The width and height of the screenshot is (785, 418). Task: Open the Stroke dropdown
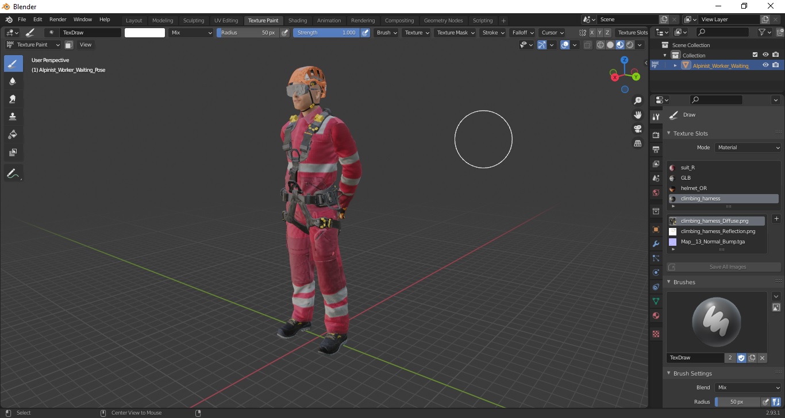point(493,33)
